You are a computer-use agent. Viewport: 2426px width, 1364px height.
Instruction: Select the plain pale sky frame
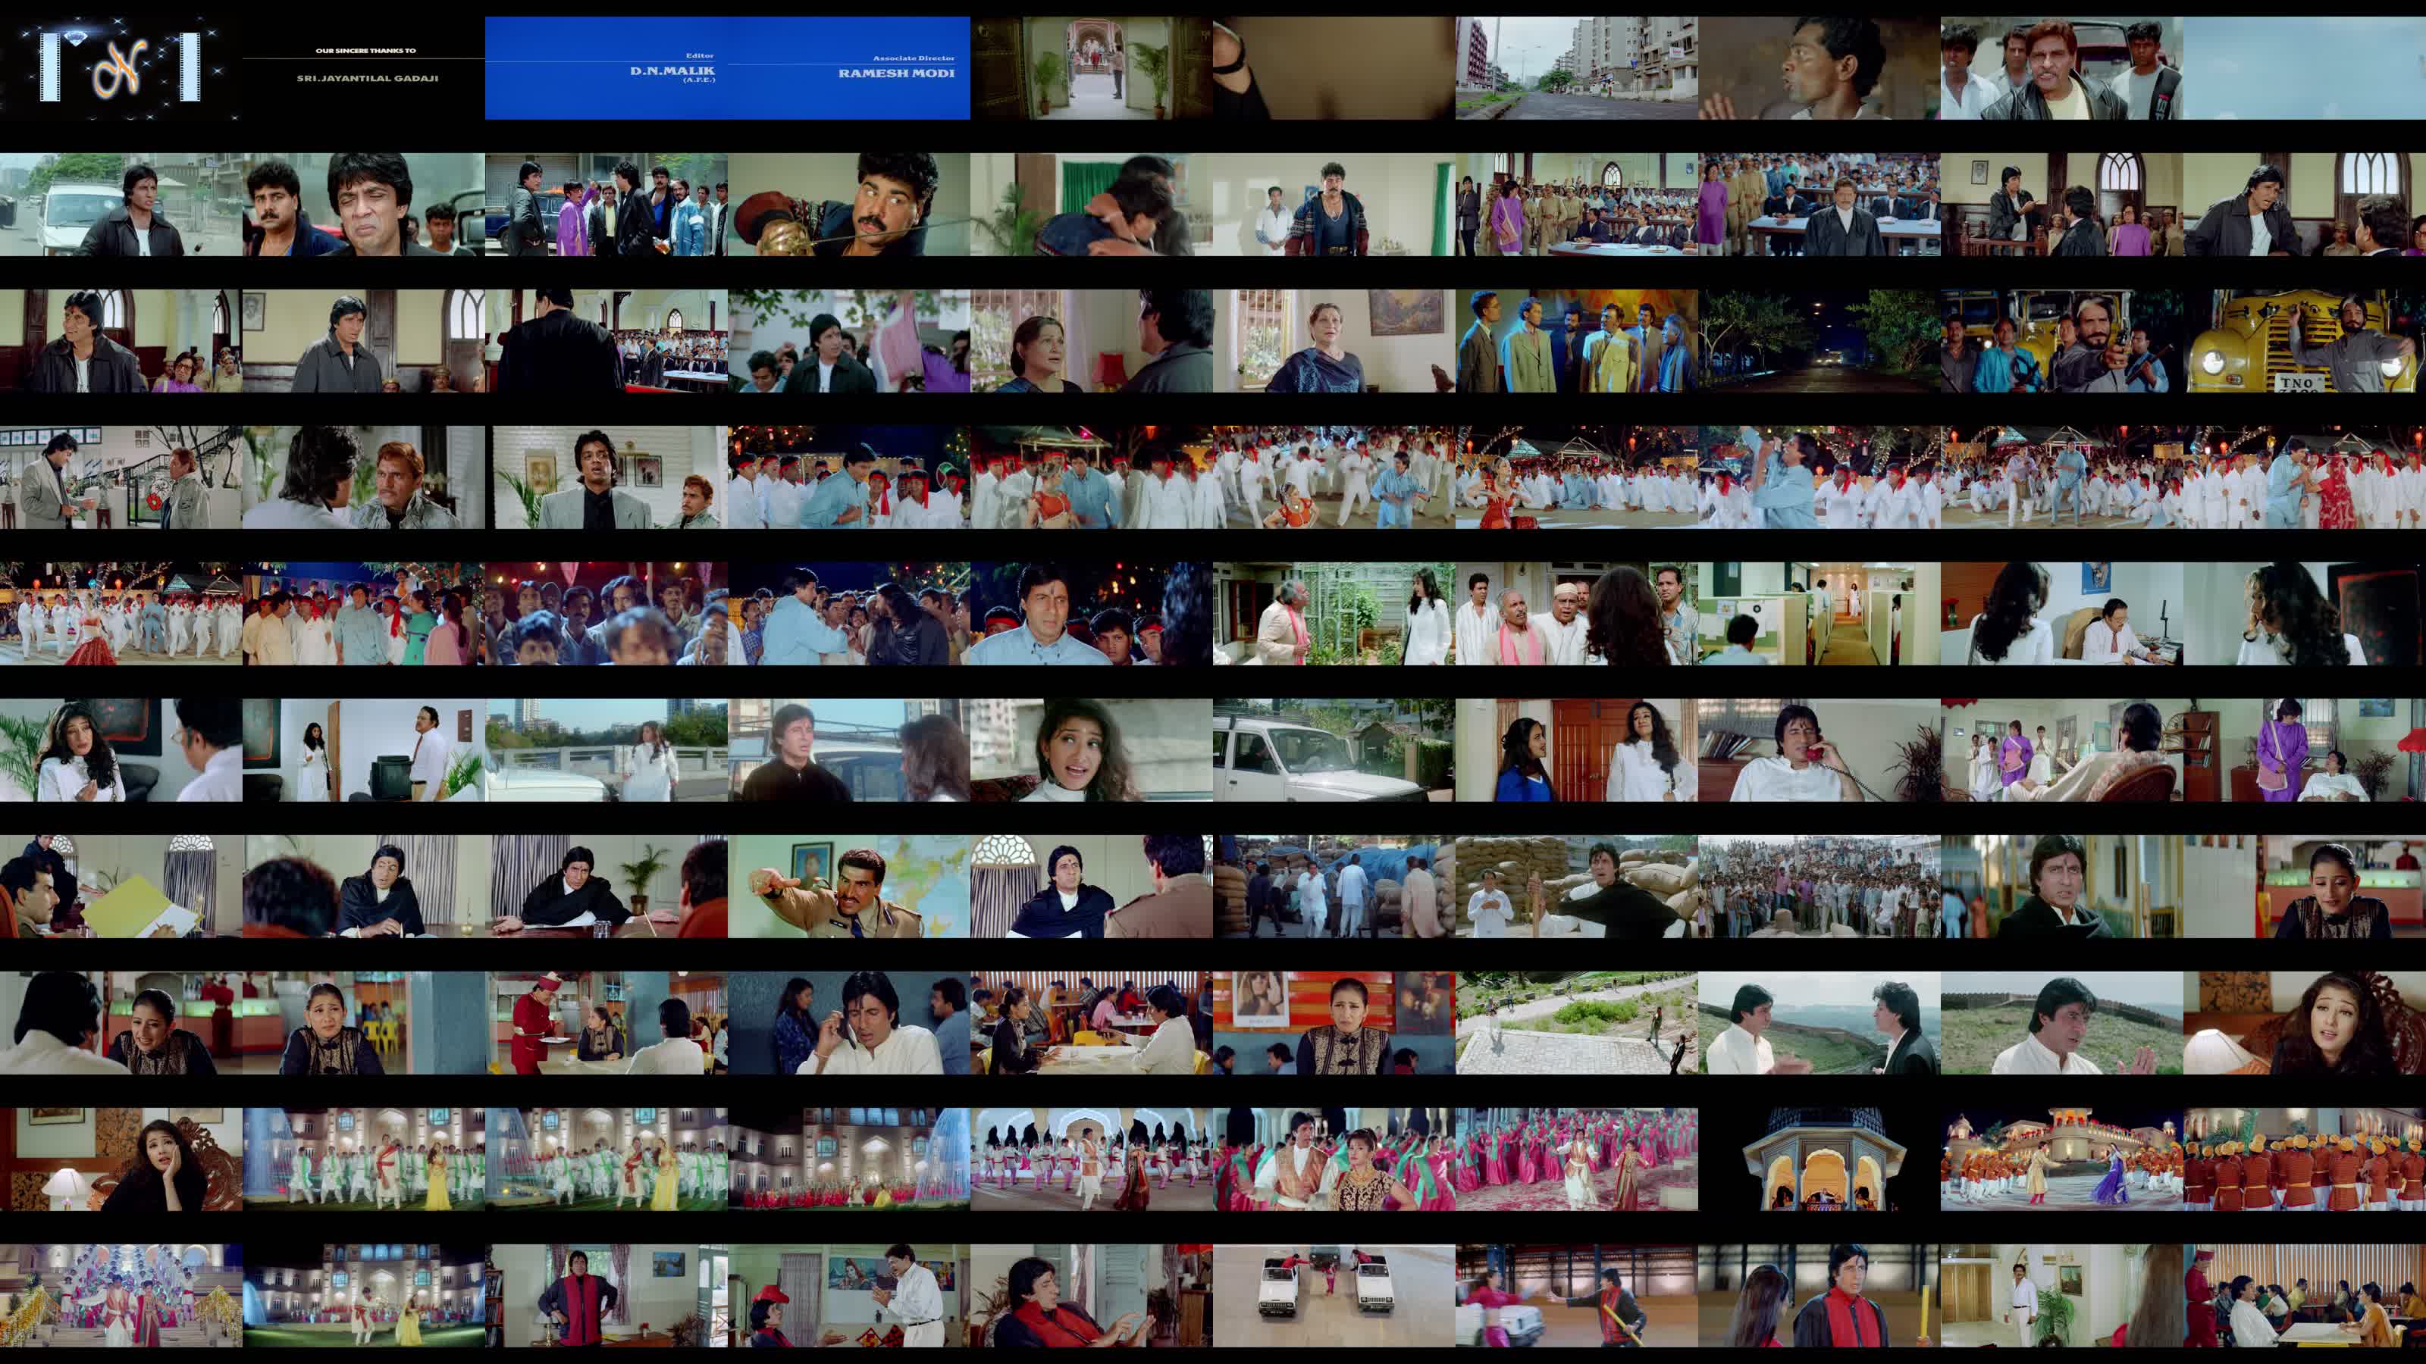pos(2305,67)
